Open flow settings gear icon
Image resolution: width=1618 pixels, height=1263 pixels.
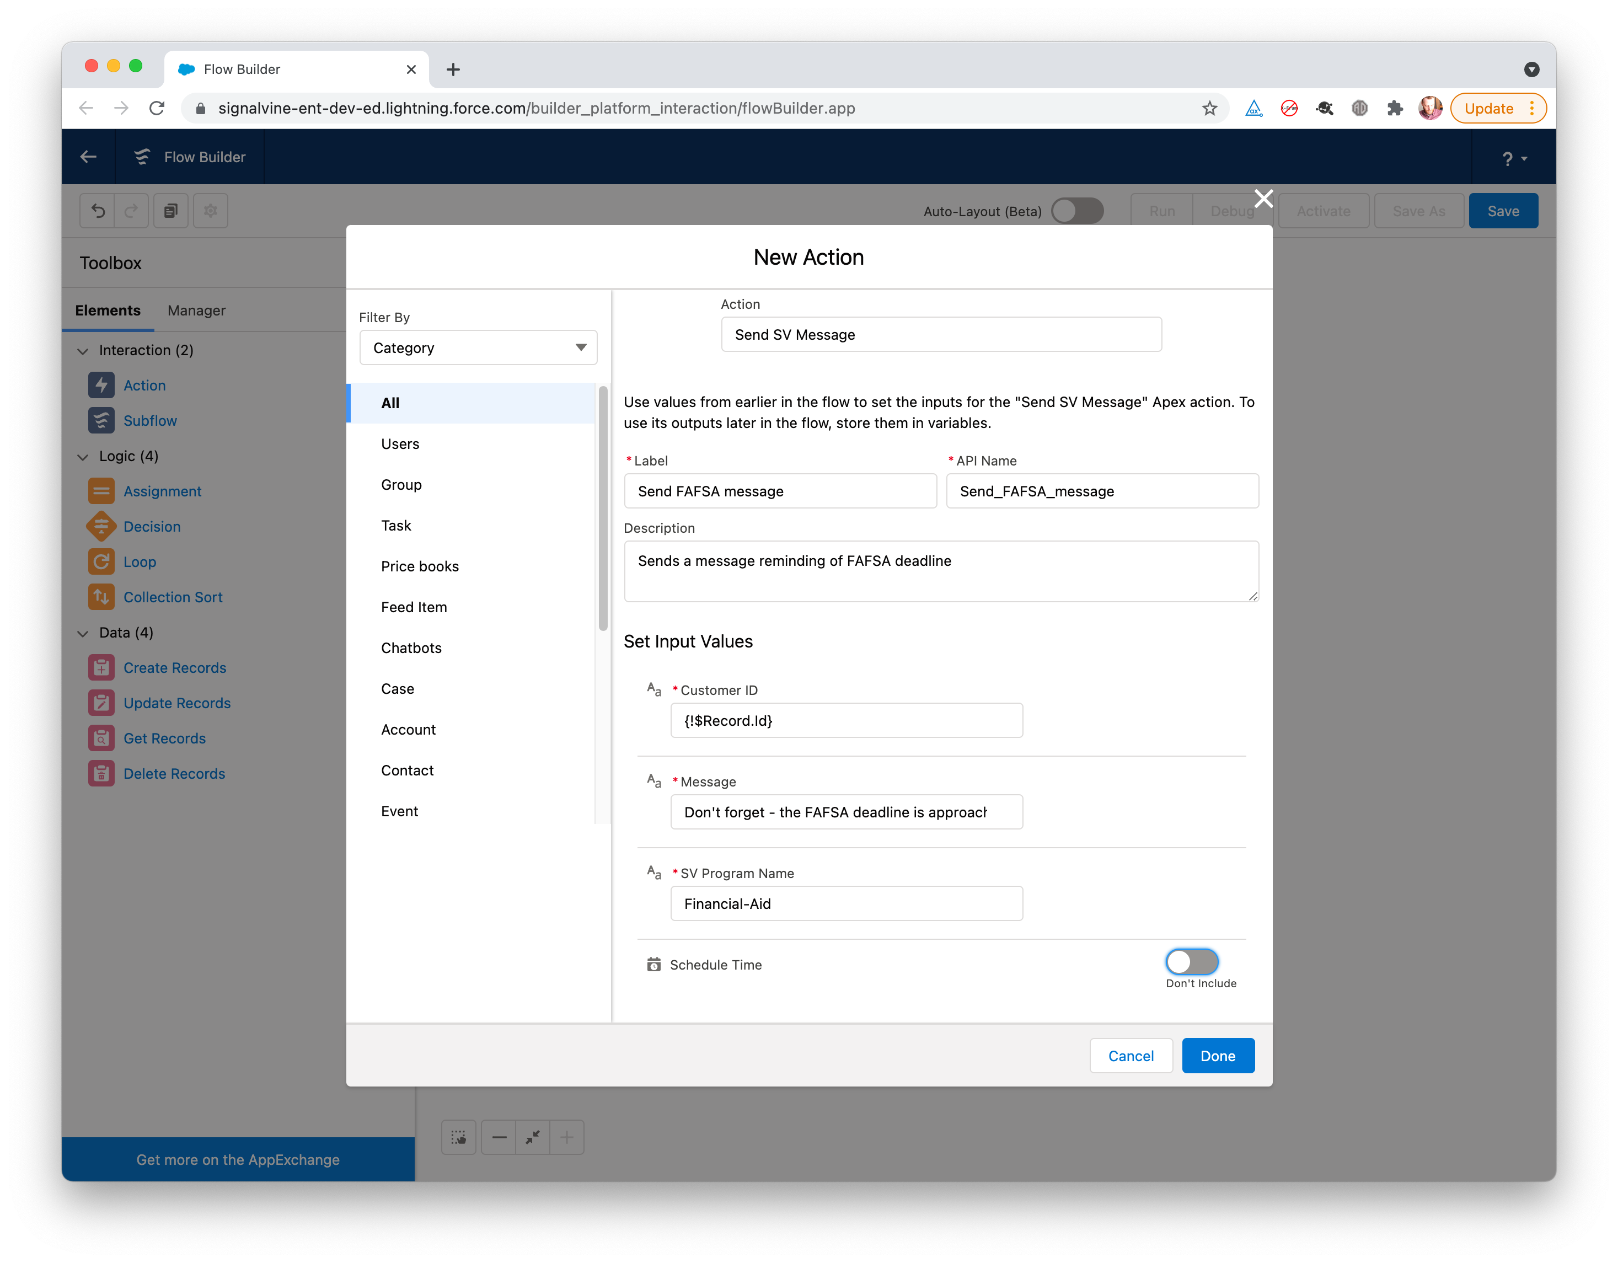coord(211,211)
